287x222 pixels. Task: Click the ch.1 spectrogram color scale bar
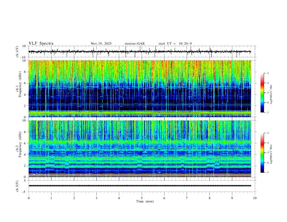pos(262,93)
